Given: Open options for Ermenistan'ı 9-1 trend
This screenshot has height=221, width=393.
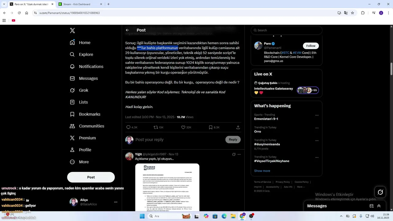Looking at the screenshot, I should pos(317,115).
